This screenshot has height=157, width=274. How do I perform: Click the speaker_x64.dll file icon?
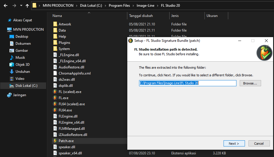(55, 153)
